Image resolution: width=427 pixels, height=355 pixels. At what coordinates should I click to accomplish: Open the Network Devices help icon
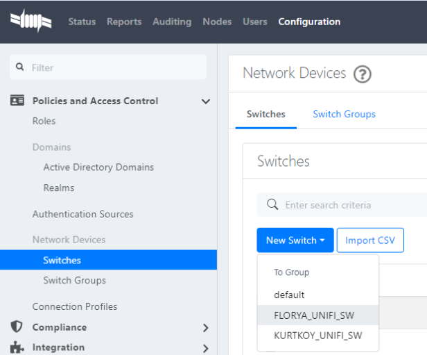pyautogui.click(x=362, y=74)
